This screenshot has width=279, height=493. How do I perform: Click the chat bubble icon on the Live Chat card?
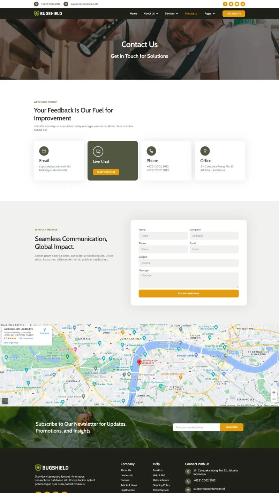pos(98,151)
